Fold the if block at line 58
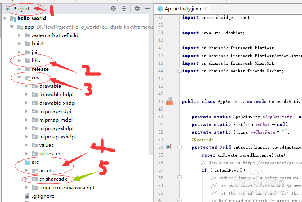This screenshot has height=202, width=302. 179,177
